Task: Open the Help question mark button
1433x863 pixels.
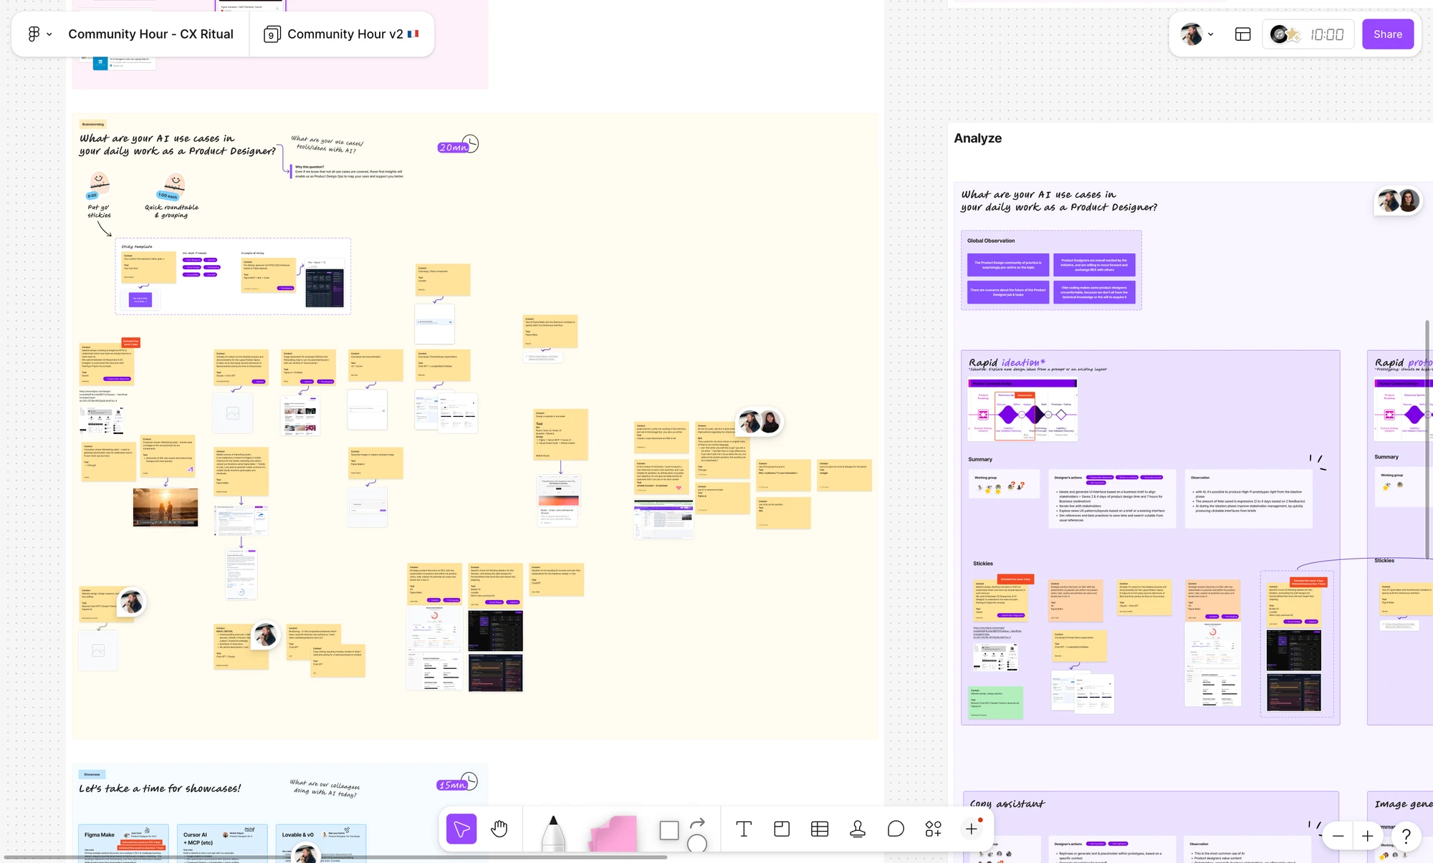Action: pyautogui.click(x=1406, y=836)
